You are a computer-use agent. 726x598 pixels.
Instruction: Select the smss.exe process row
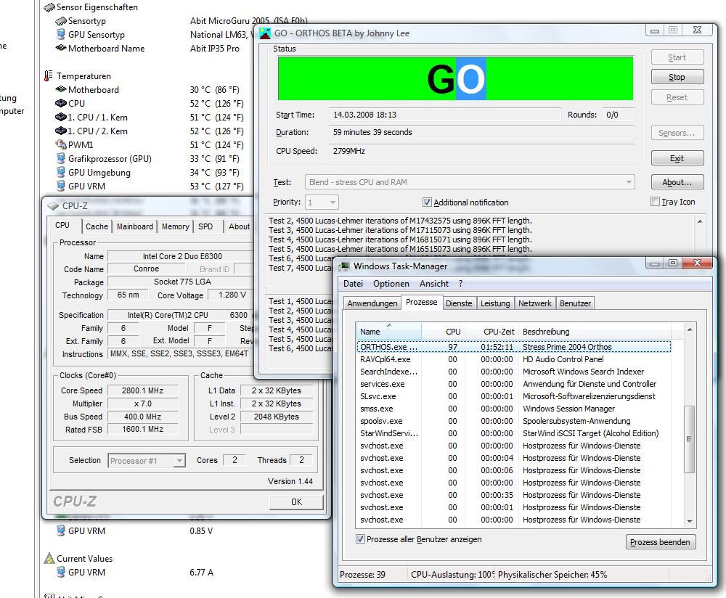pyautogui.click(x=514, y=409)
